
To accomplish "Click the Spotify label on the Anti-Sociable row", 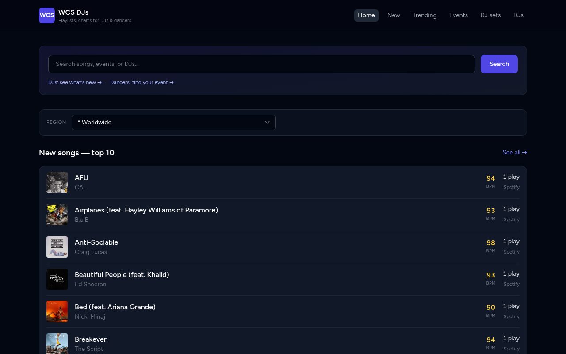I will [512, 252].
